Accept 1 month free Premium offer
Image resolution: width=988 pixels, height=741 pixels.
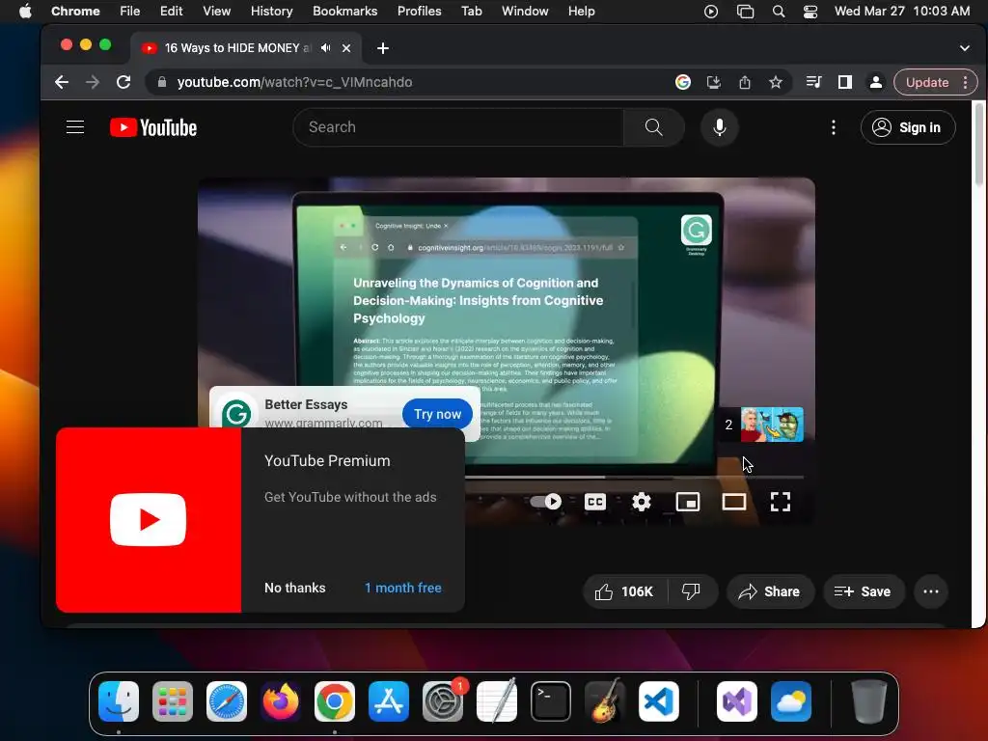tap(402, 588)
